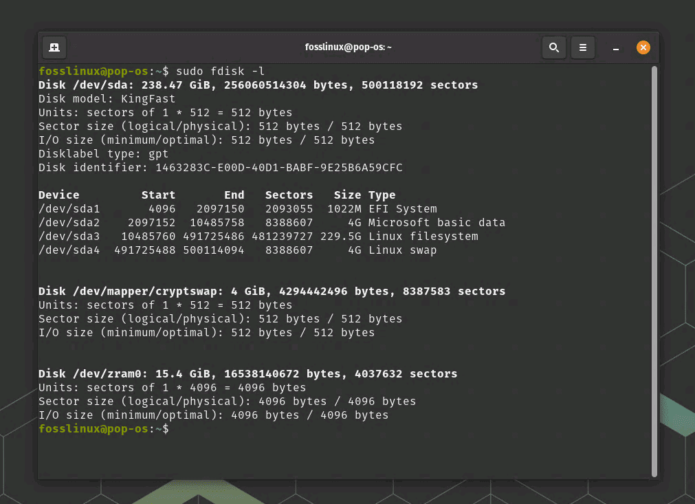Viewport: 695px width, 504px height.
Task: Click the 'Type' column header
Action: (x=382, y=195)
